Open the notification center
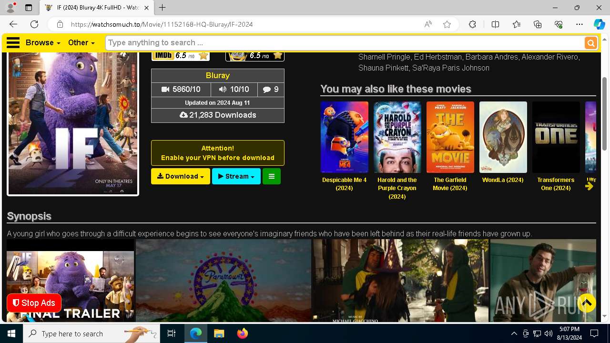610x343 pixels. pyautogui.click(x=594, y=333)
